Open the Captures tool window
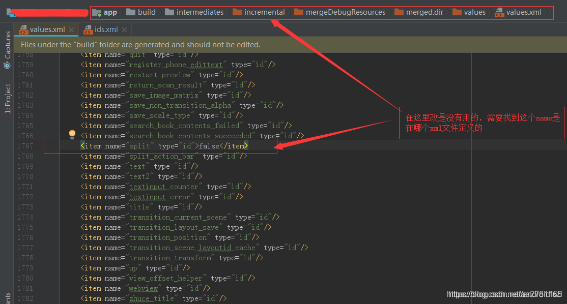 click(x=7, y=49)
